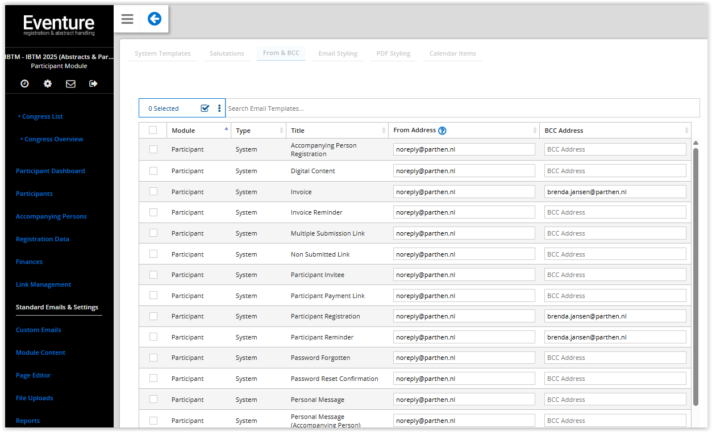Click the logout exit icon in sidebar
Image resolution: width=712 pixels, height=432 pixels.
coord(93,83)
